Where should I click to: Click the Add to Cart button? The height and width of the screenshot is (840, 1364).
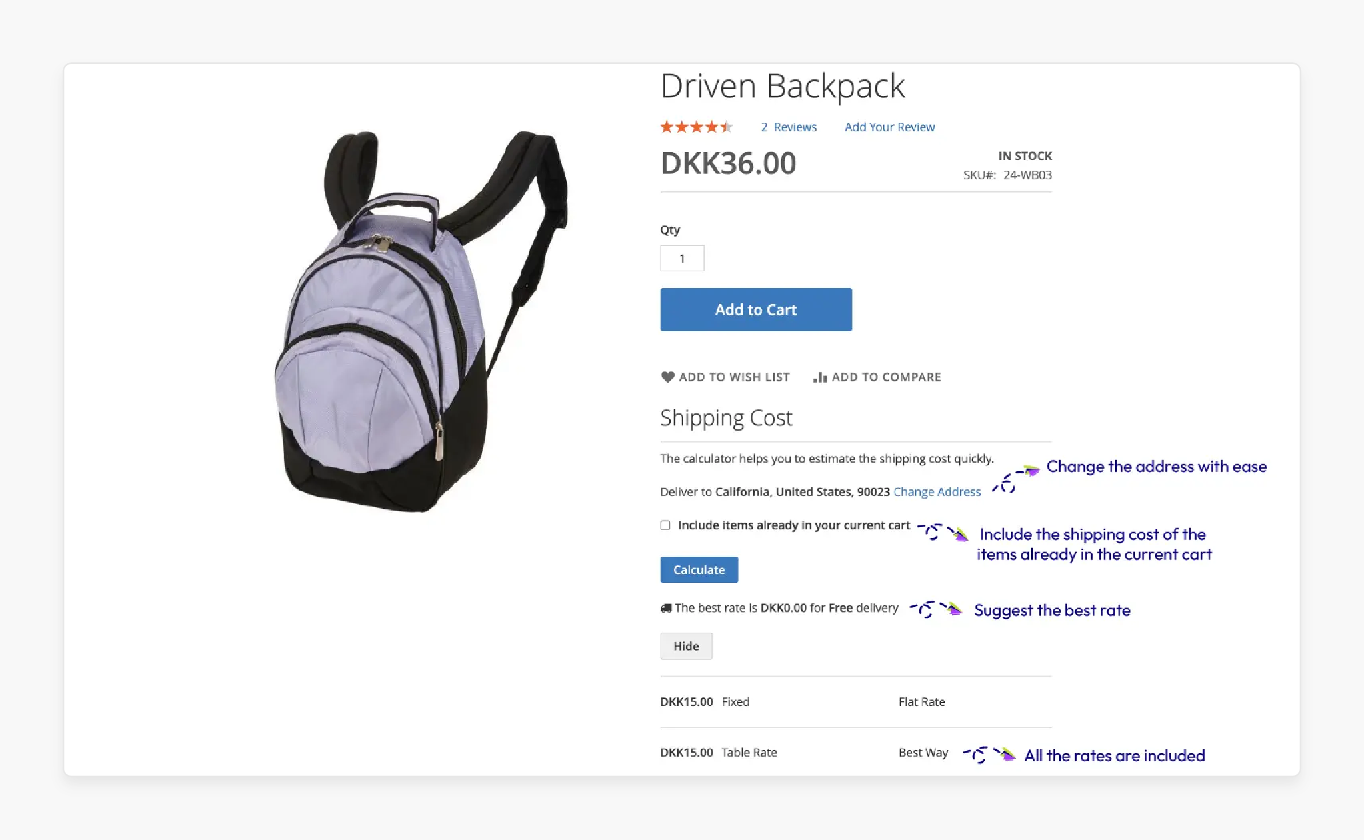click(x=756, y=309)
